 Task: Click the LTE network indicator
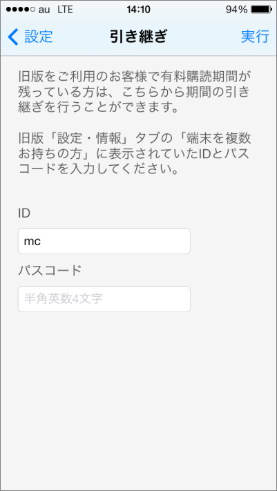pos(65,10)
